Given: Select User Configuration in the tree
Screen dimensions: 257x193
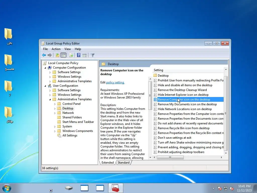Looking at the screenshot, I should pos(66,86).
